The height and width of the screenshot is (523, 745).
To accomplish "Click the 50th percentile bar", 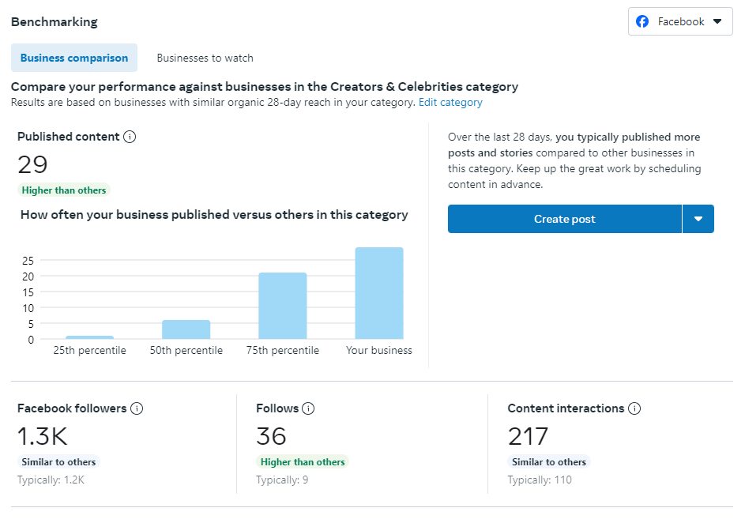I will 186,329.
